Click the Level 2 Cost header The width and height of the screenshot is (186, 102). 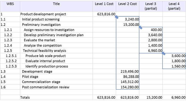point(127,6)
